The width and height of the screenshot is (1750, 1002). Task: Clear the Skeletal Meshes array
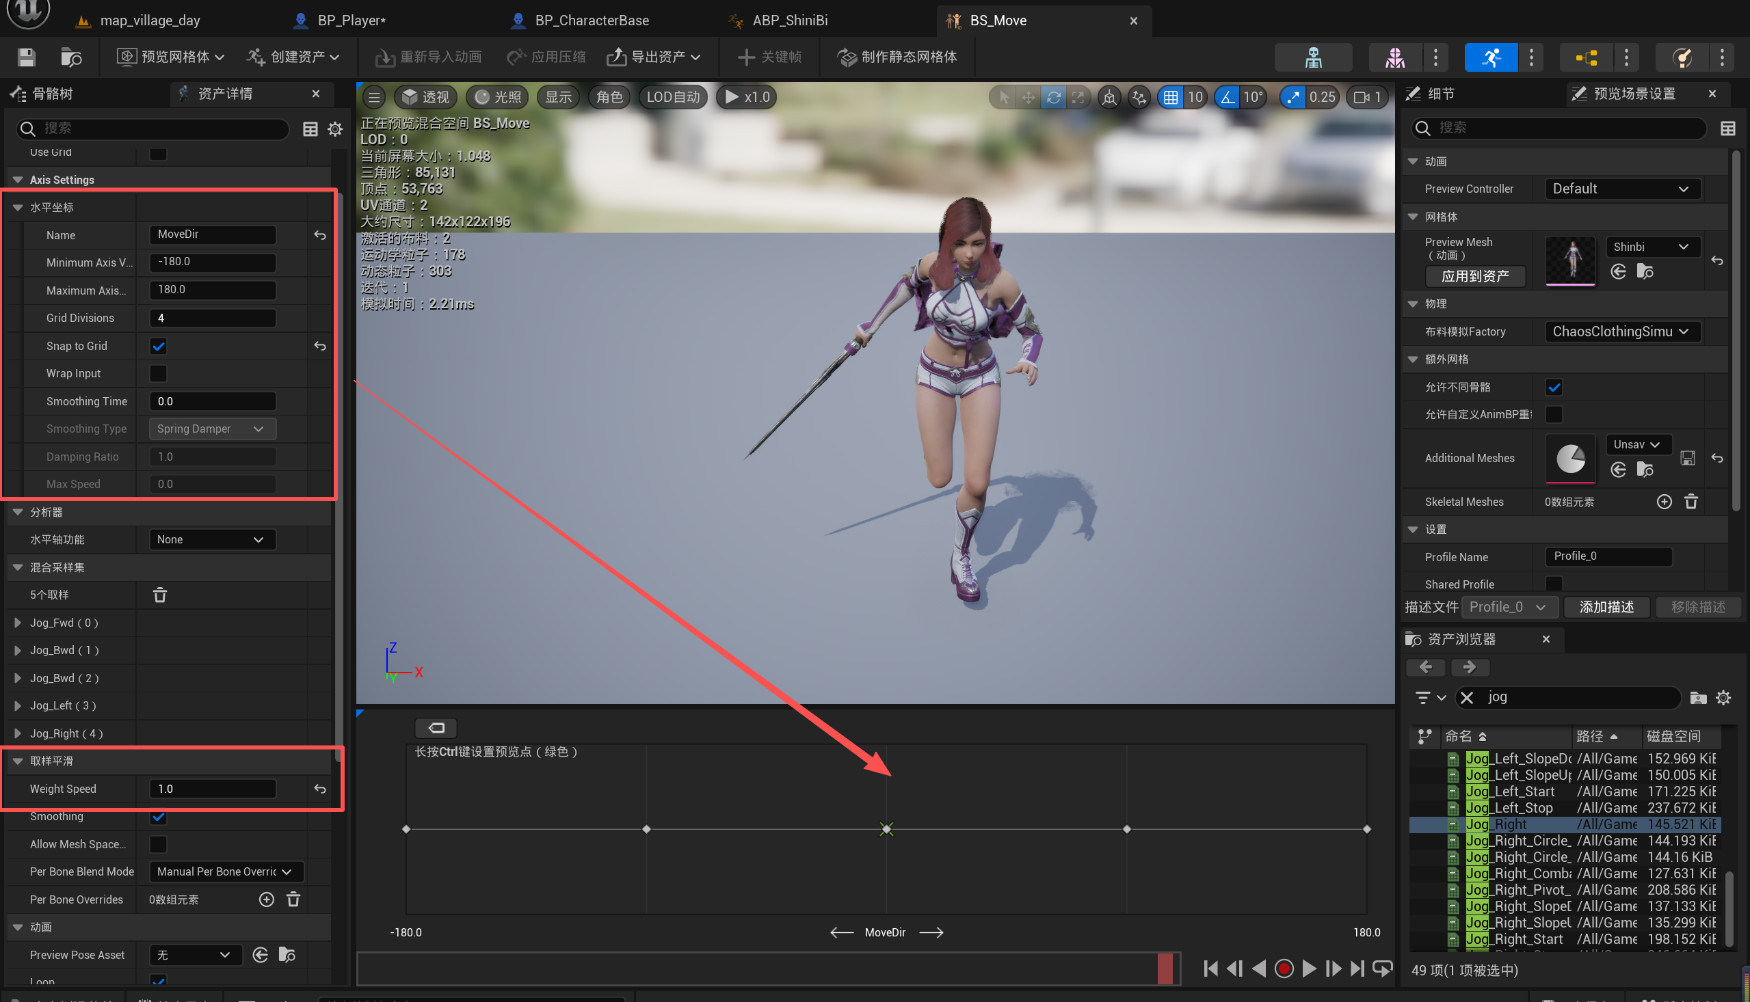click(1691, 502)
